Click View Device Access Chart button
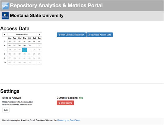 point(71,35)
